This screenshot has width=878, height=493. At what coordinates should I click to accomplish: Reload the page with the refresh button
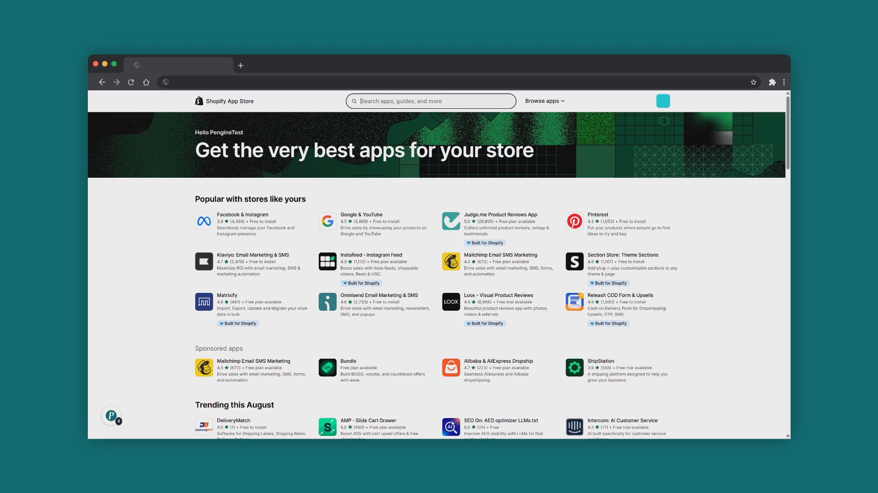pyautogui.click(x=131, y=82)
